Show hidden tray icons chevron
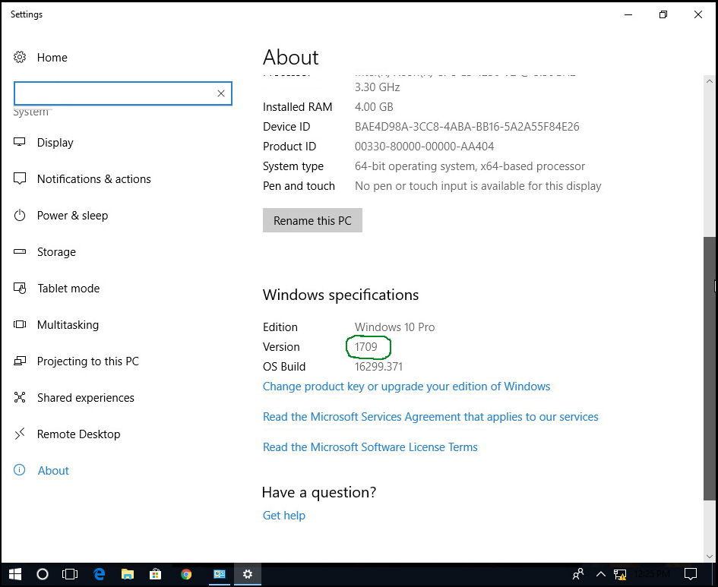This screenshot has height=587, width=718. pos(601,574)
